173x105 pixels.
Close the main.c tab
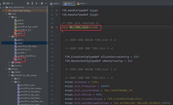pos(61,3)
